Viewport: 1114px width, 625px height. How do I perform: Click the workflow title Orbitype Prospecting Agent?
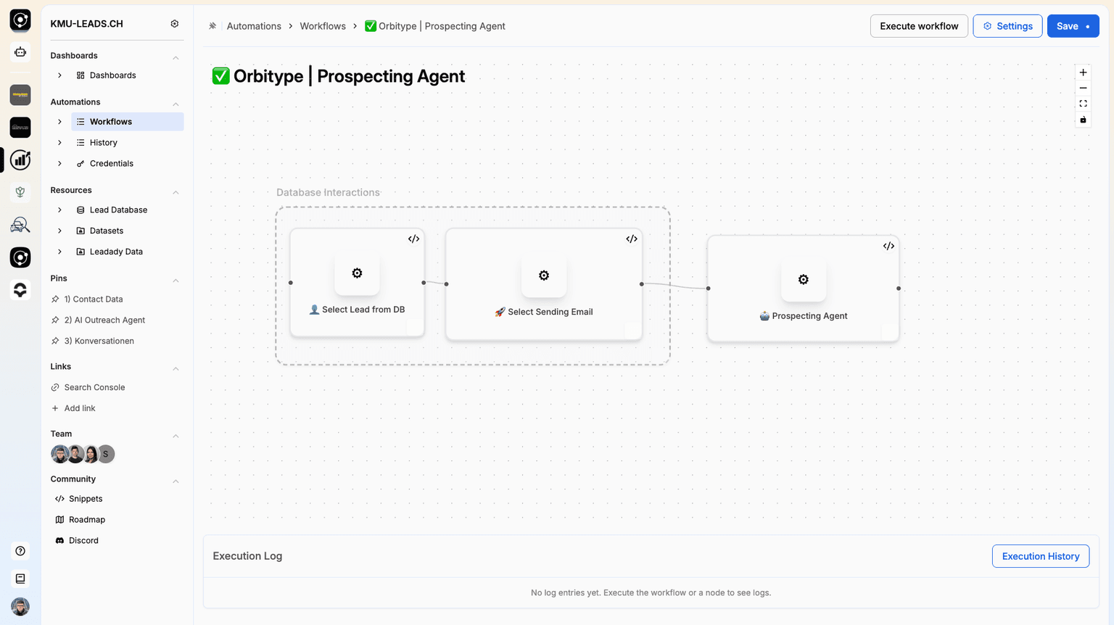click(348, 76)
